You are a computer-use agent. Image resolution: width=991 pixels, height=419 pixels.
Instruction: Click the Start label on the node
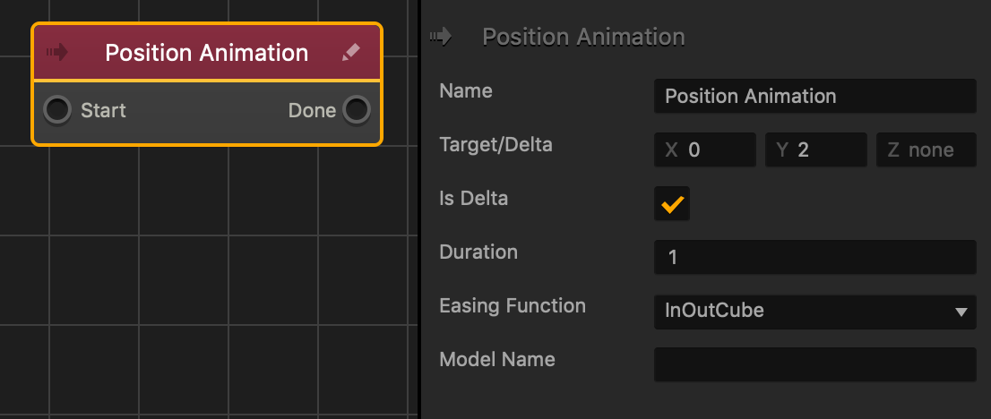click(x=103, y=110)
